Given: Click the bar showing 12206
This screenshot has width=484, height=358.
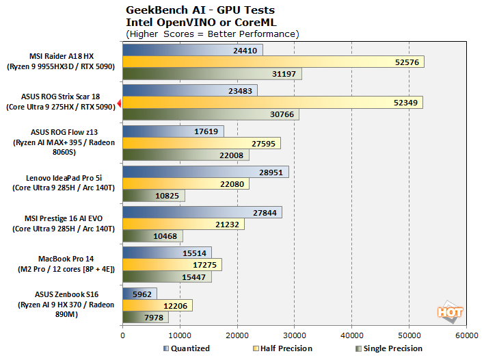Looking at the screenshot, I should pyautogui.click(x=157, y=305).
